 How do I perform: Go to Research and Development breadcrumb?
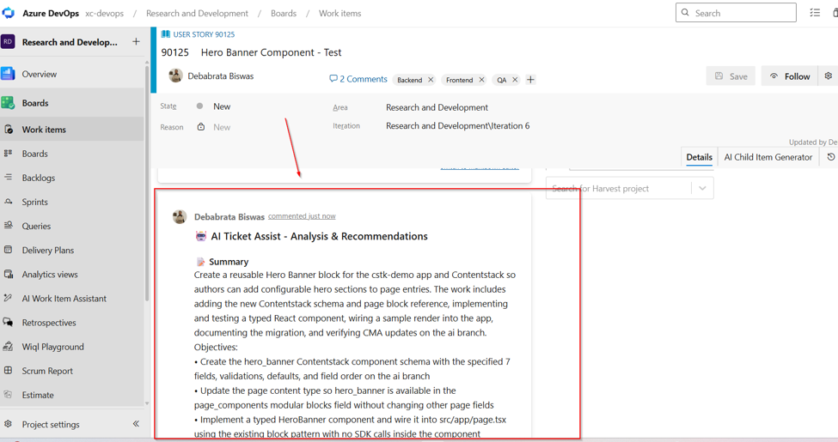(x=197, y=13)
